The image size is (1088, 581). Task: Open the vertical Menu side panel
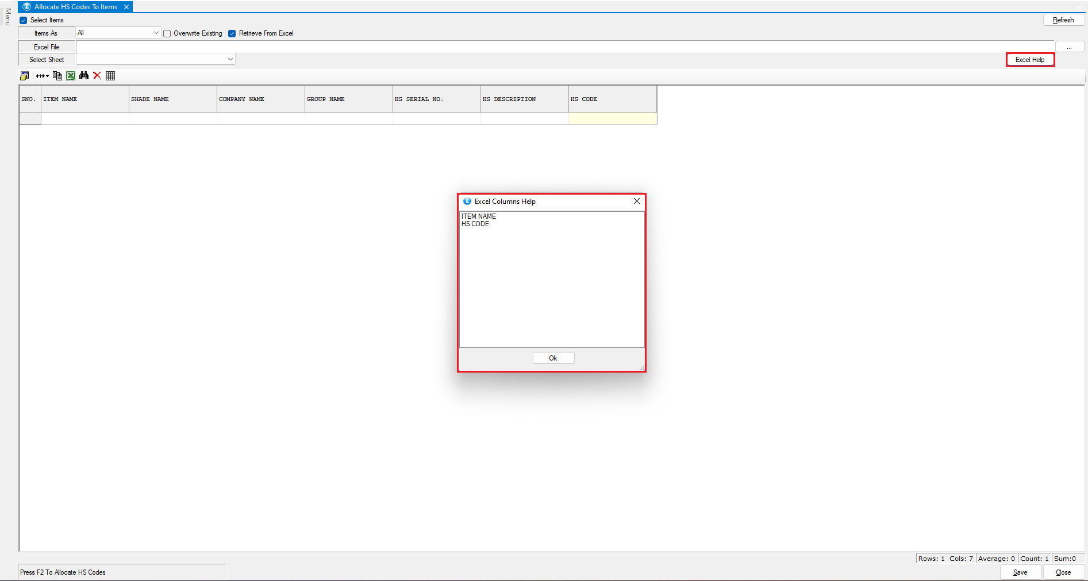click(7, 17)
